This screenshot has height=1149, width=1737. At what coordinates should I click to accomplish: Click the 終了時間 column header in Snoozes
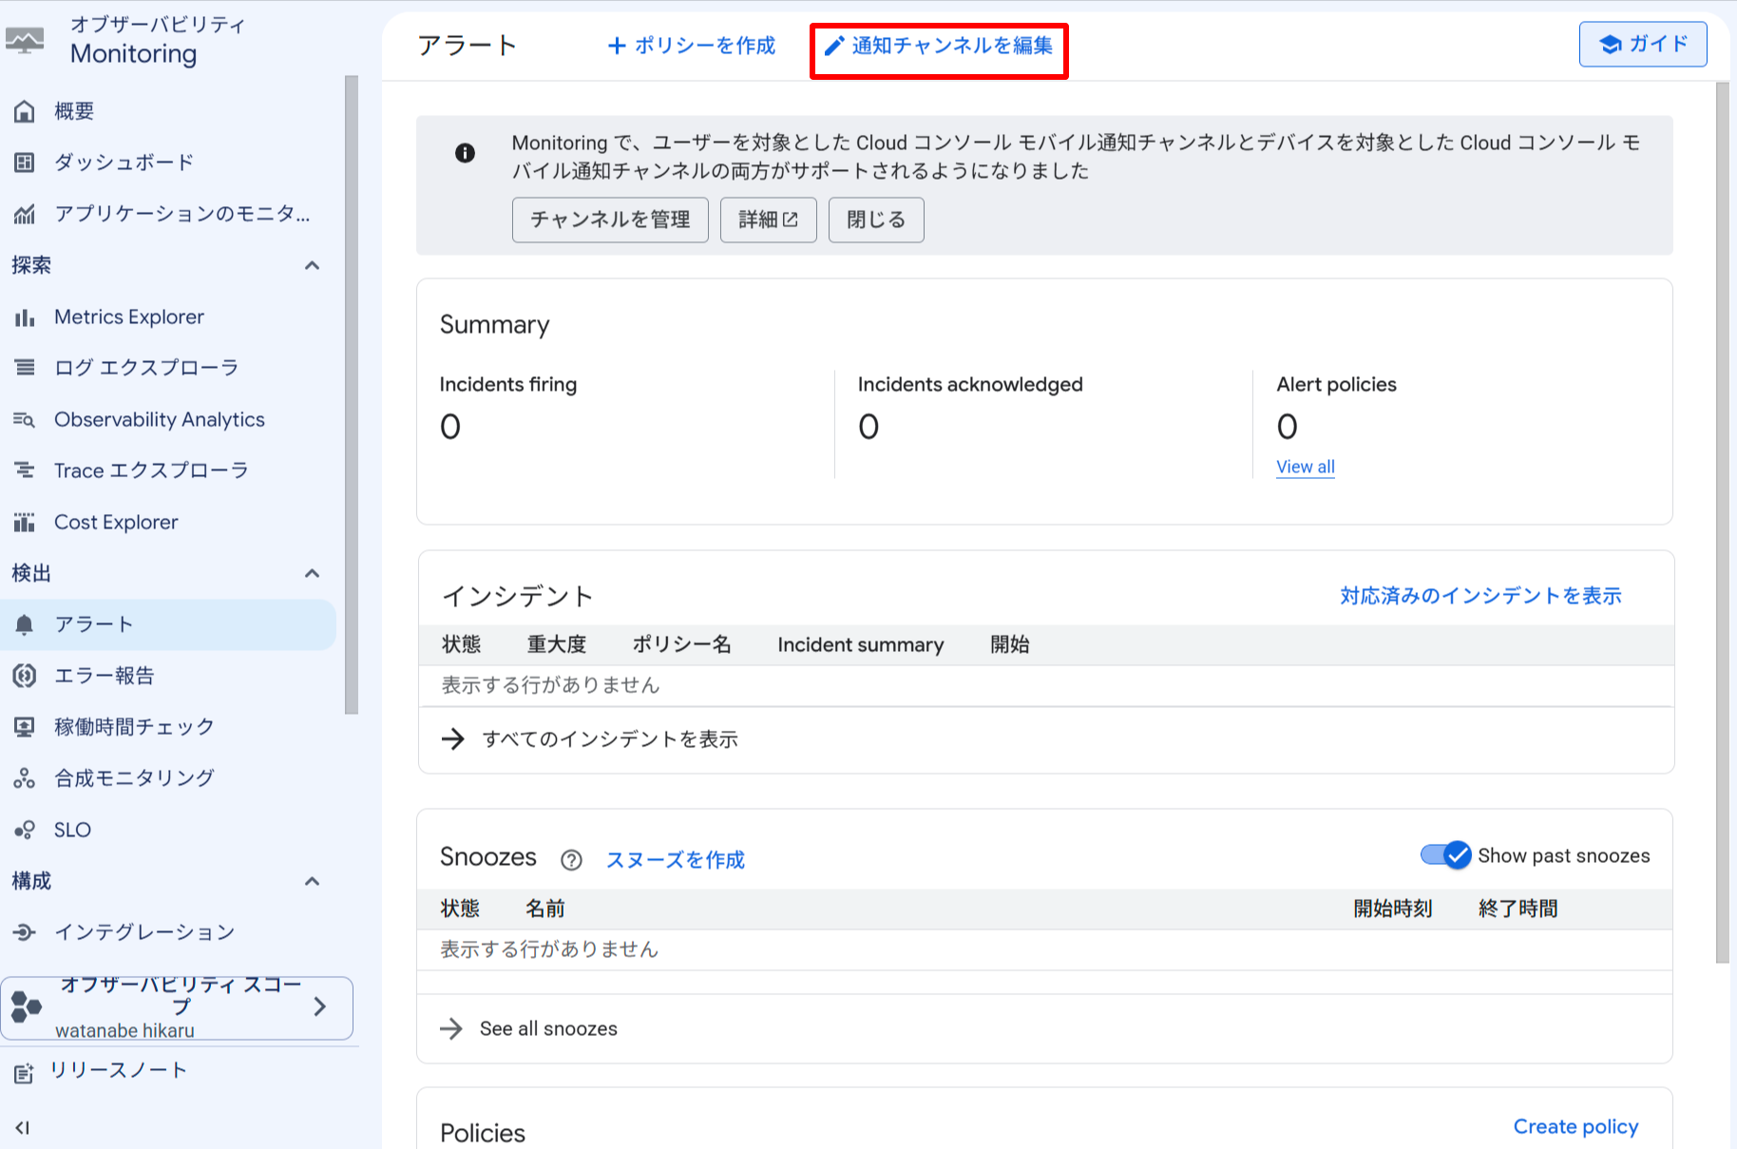point(1518,909)
